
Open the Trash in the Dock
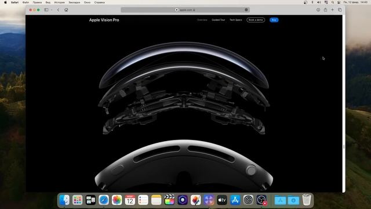tap(307, 200)
